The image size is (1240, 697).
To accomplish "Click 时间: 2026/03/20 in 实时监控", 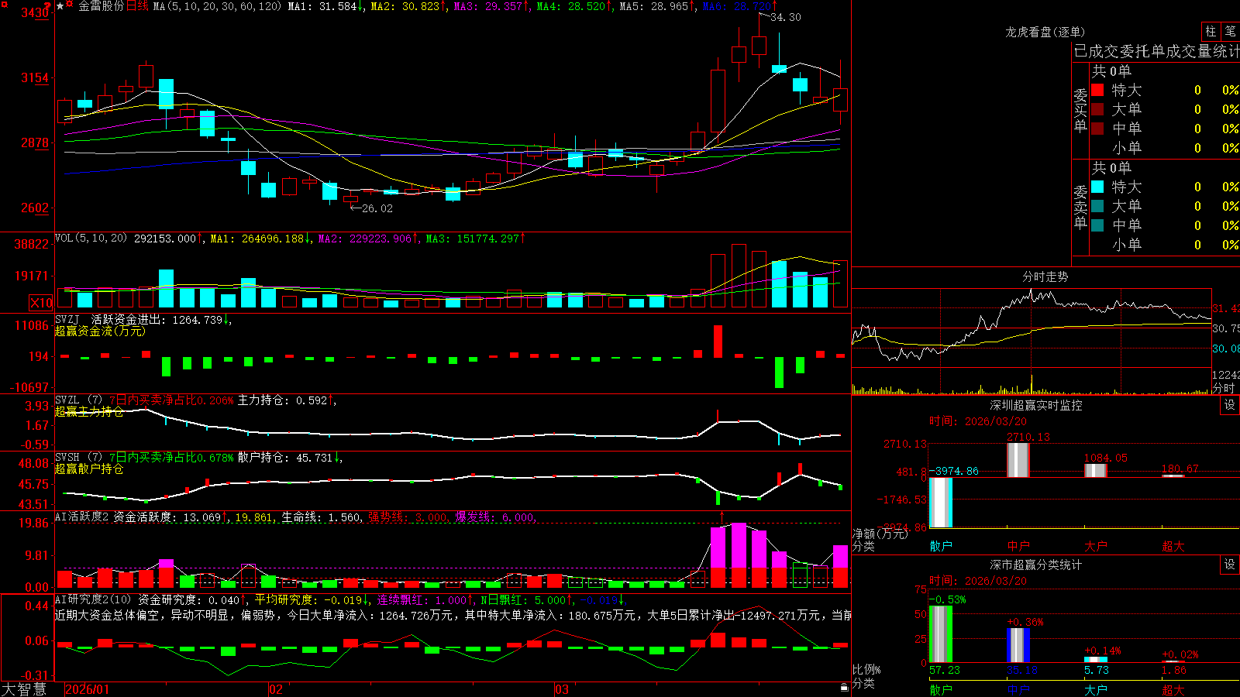I will coord(978,421).
